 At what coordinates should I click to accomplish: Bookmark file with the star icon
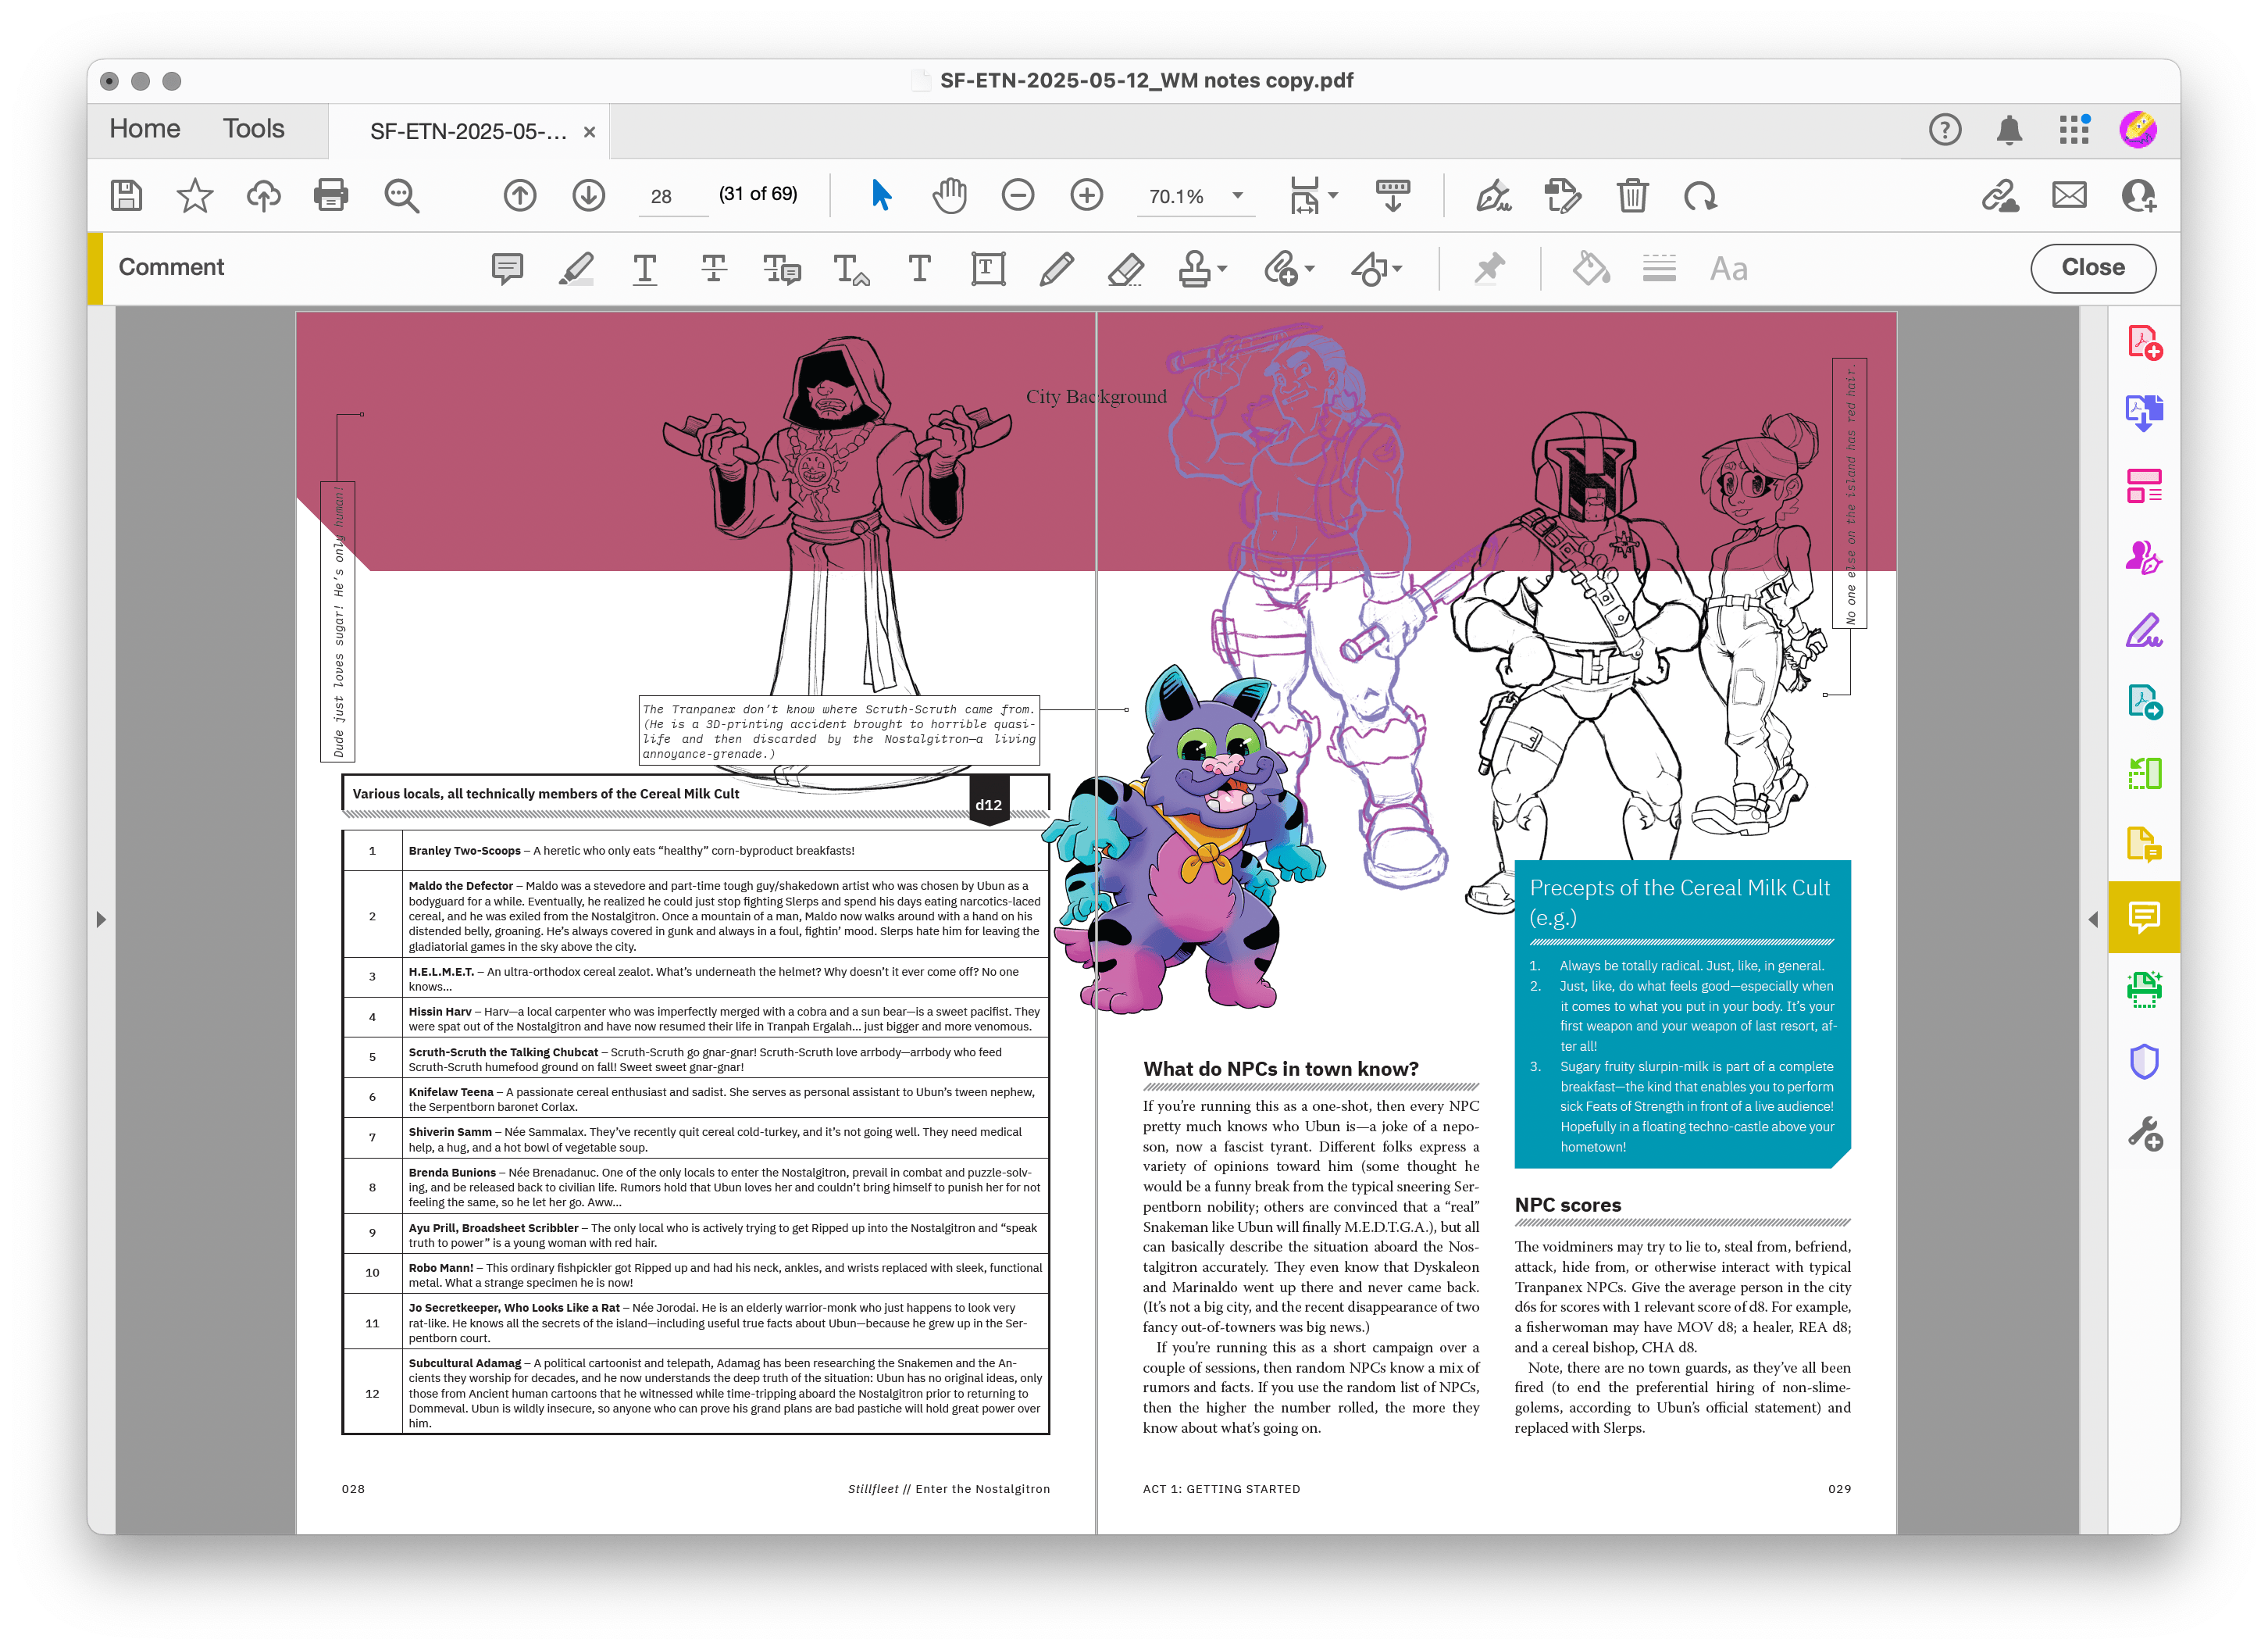pyautogui.click(x=195, y=195)
